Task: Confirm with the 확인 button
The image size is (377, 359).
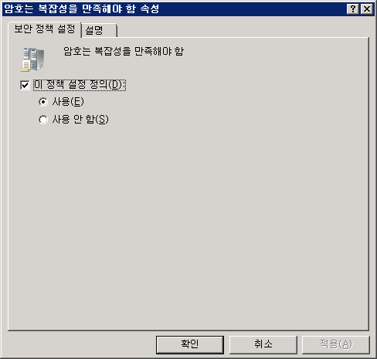Action: tap(190, 344)
